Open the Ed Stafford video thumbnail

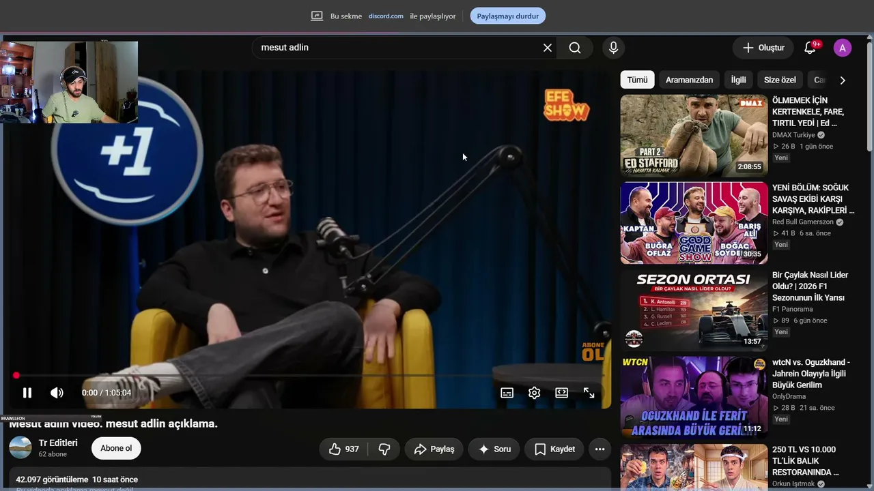[694, 136]
